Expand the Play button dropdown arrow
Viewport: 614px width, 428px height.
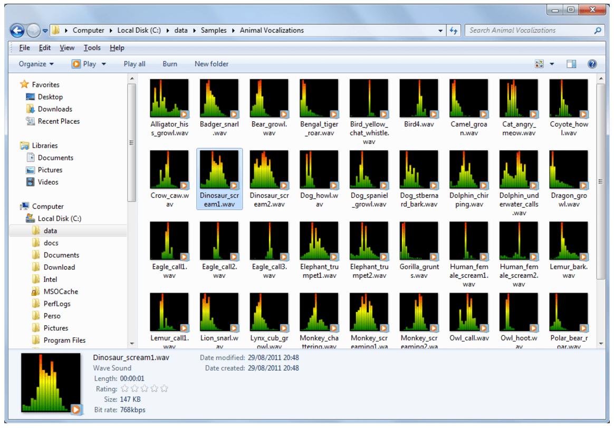(x=104, y=64)
